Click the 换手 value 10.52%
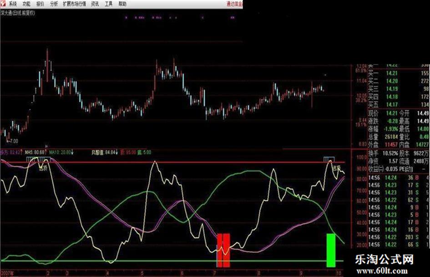Screen dimensions: 430x277 tap(390, 154)
